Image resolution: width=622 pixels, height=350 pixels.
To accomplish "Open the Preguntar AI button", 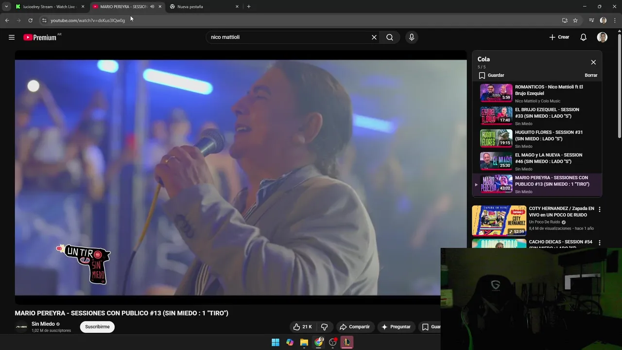I will tap(396, 327).
